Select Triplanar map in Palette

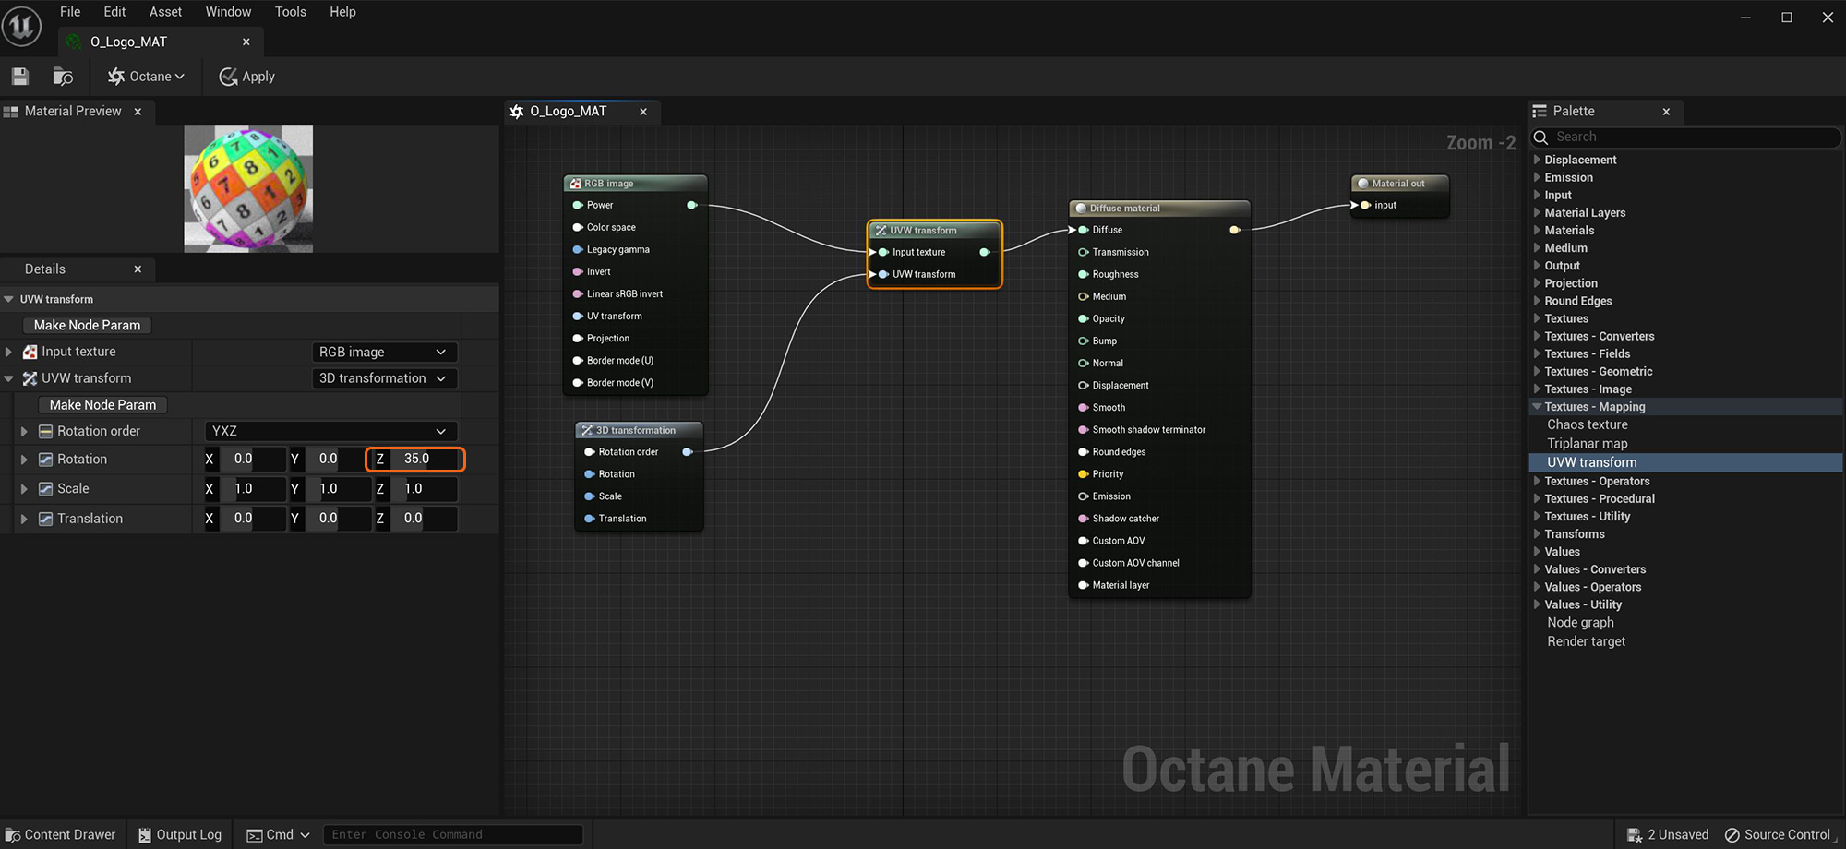(1588, 443)
